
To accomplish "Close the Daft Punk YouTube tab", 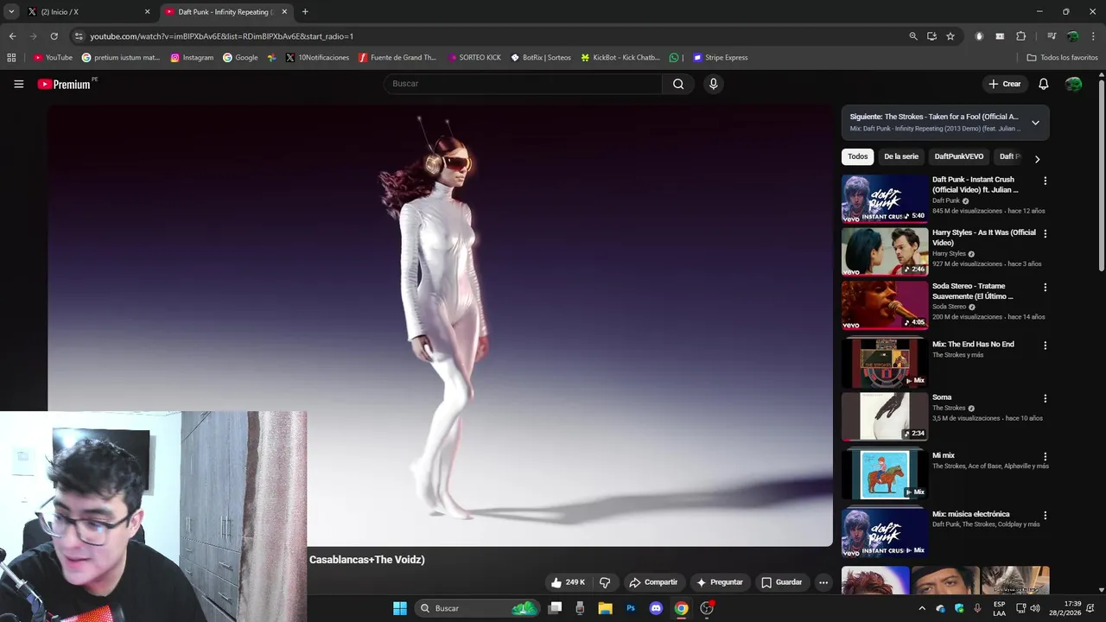I will coord(284,12).
